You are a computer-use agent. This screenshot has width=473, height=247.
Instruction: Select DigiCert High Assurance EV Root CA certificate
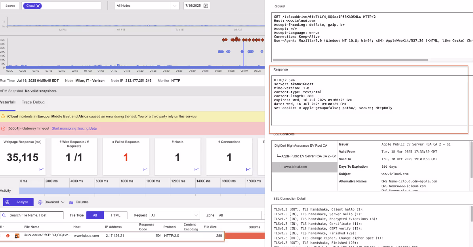point(301,146)
